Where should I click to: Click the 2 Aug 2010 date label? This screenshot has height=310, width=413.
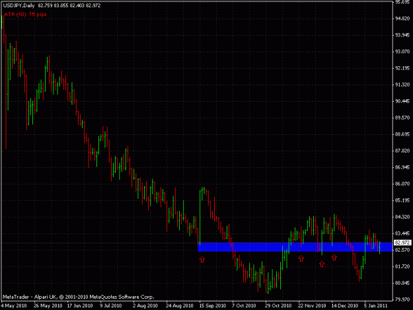click(x=145, y=306)
